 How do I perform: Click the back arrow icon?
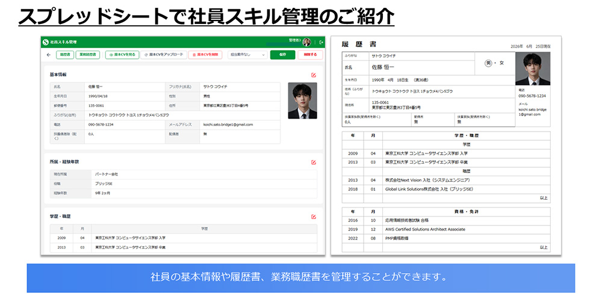[48, 55]
